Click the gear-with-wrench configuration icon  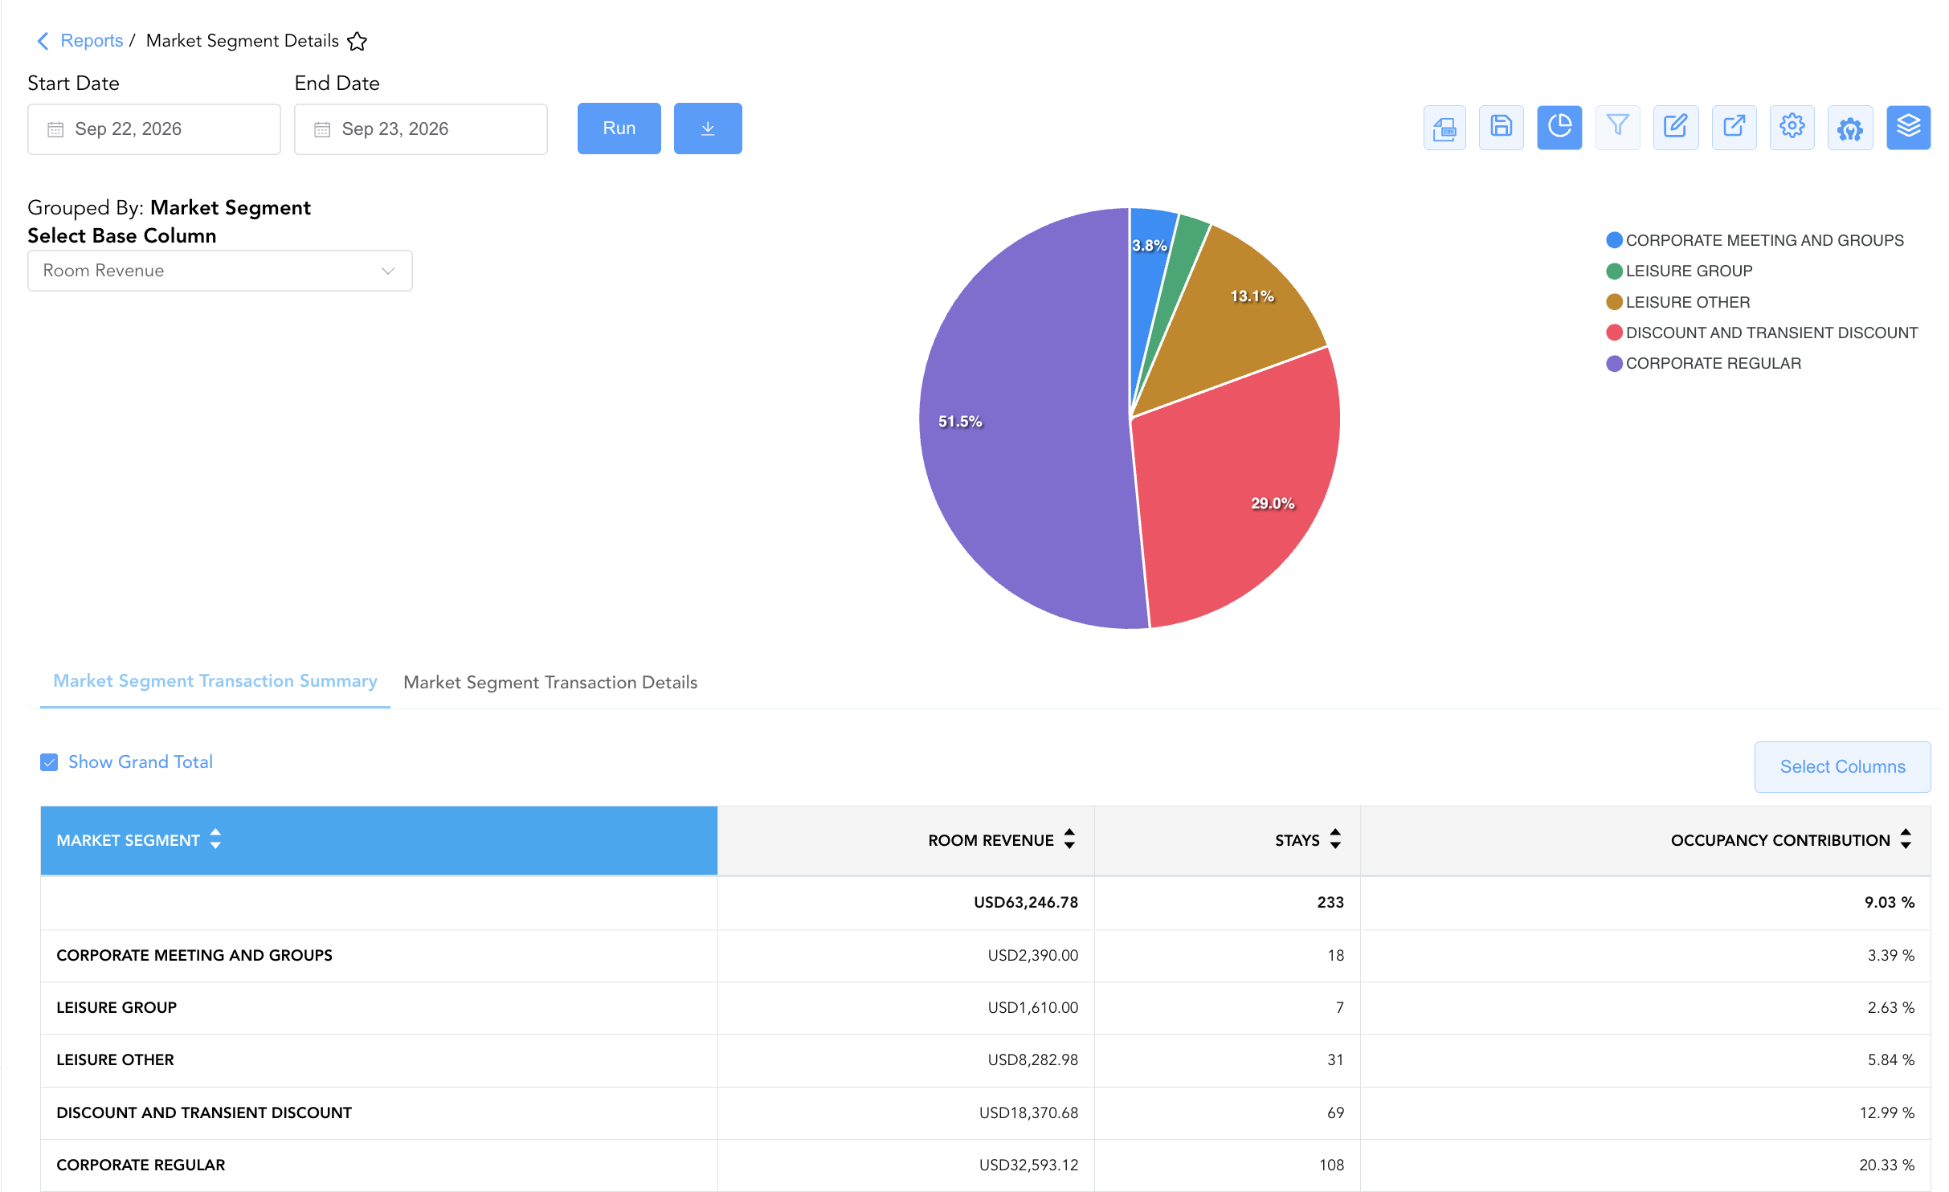click(1850, 128)
